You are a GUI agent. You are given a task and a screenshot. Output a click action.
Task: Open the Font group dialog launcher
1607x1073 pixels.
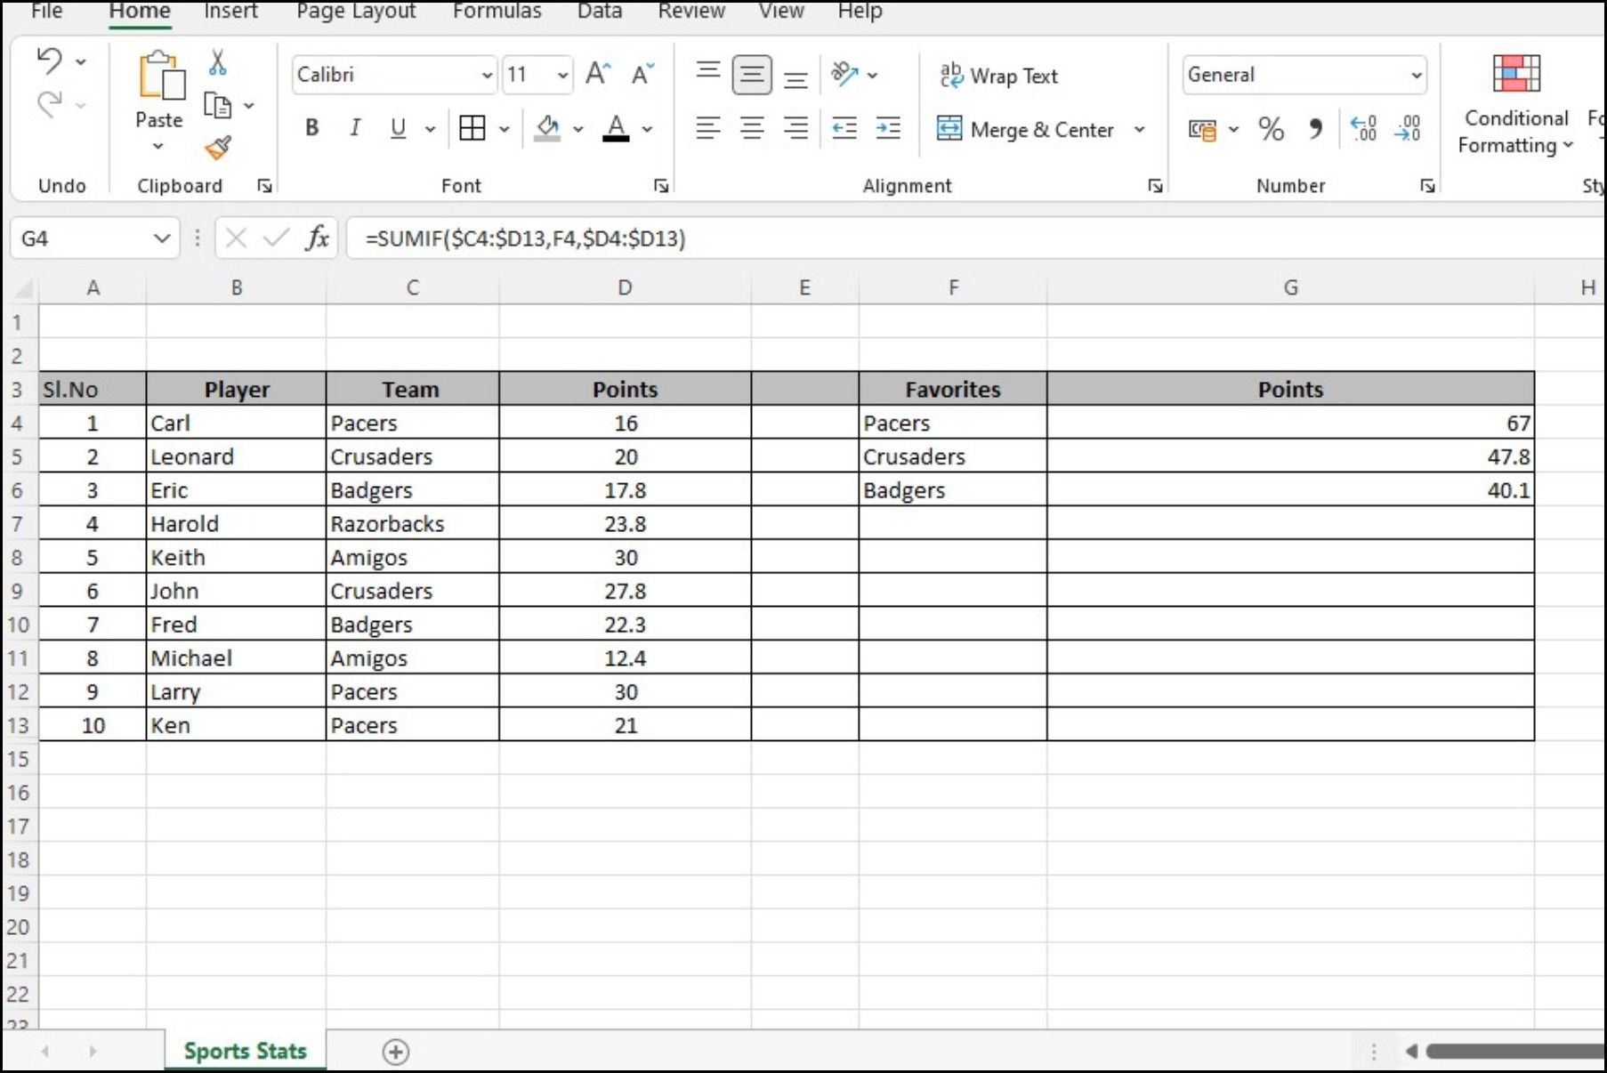point(662,186)
